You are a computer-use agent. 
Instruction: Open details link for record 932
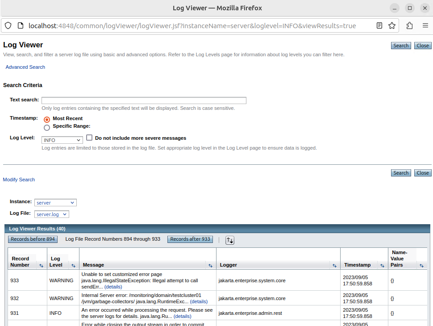pos(199,301)
